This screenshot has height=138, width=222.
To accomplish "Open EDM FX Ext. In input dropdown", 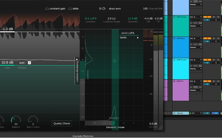I will point(196,81).
